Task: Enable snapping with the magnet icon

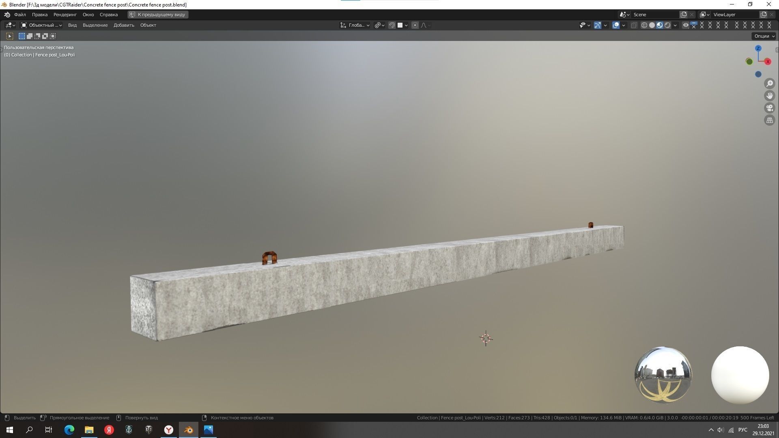Action: tap(392, 25)
